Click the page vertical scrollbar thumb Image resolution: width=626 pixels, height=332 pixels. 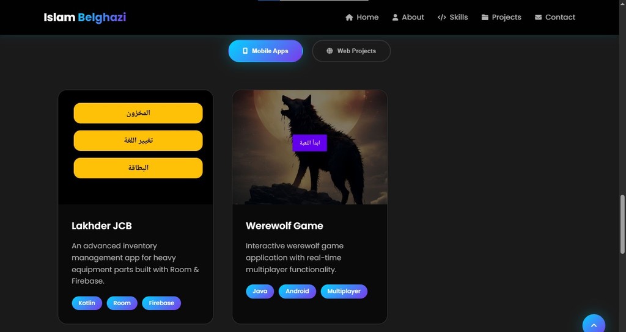(x=622, y=224)
